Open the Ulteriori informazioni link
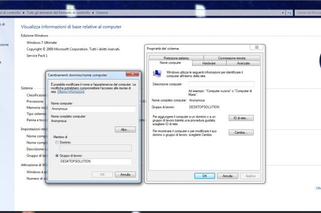This screenshot has width=321, height=213. point(71,92)
